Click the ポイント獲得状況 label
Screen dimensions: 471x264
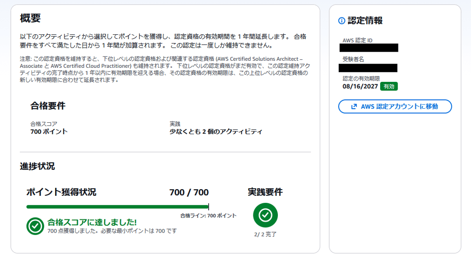(61, 192)
